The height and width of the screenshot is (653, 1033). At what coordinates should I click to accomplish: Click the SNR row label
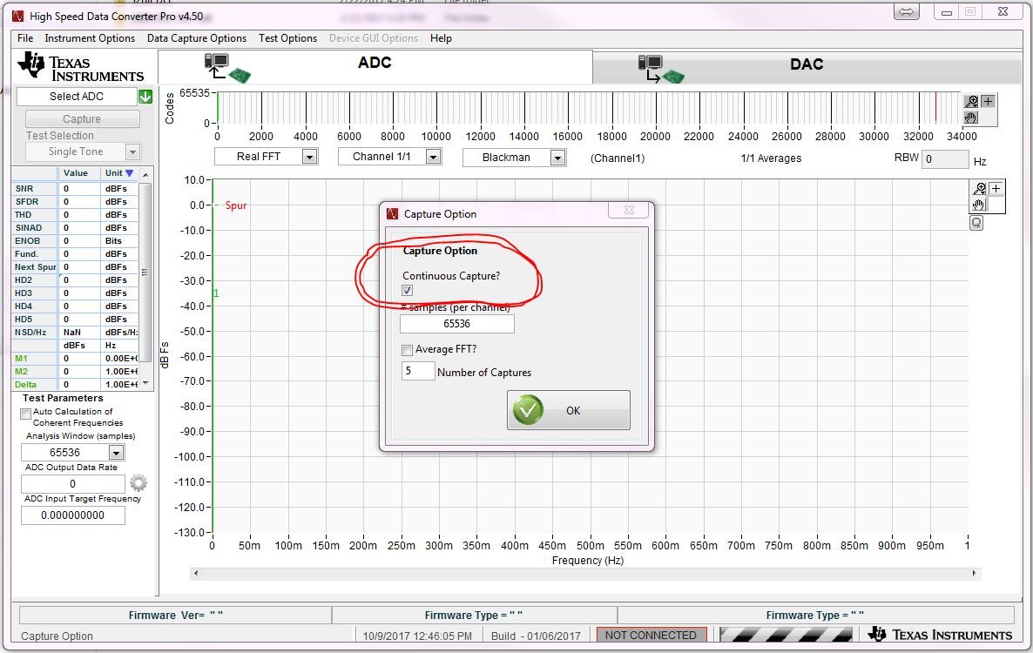(24, 189)
